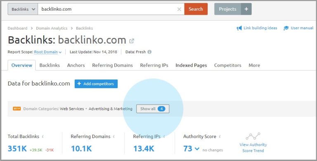The width and height of the screenshot is (317, 161).
Task: Click the Authority Score trend graph icon
Action: (x=253, y=136)
